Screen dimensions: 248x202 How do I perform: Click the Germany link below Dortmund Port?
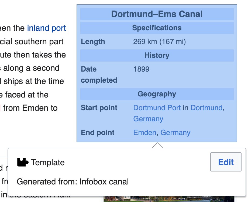pyautogui.click(x=148, y=119)
